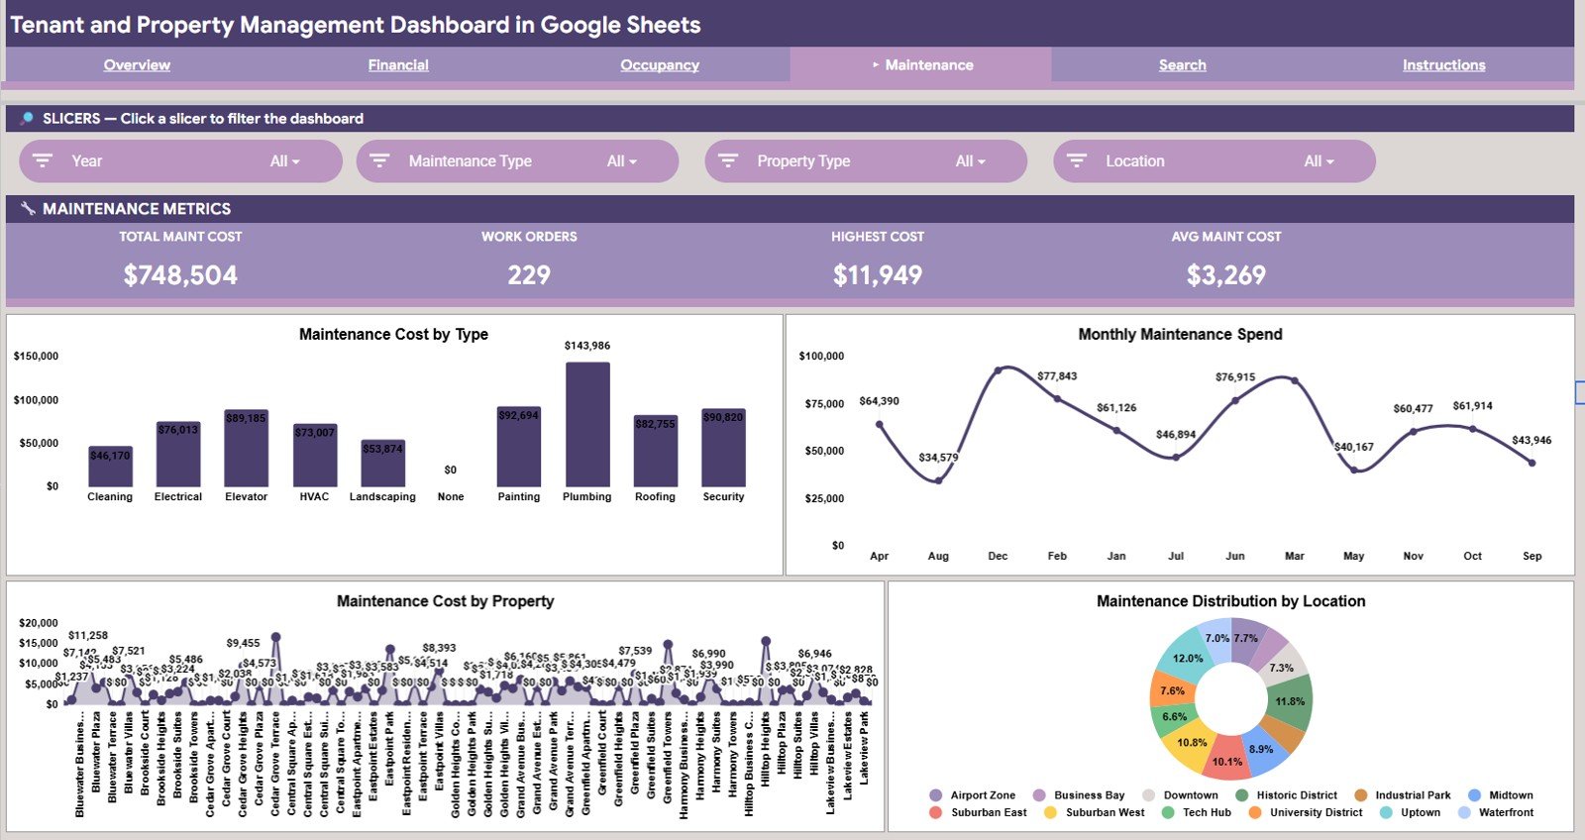This screenshot has height=840, width=1585.
Task: Click the University District legend swatch
Action: point(1255,812)
